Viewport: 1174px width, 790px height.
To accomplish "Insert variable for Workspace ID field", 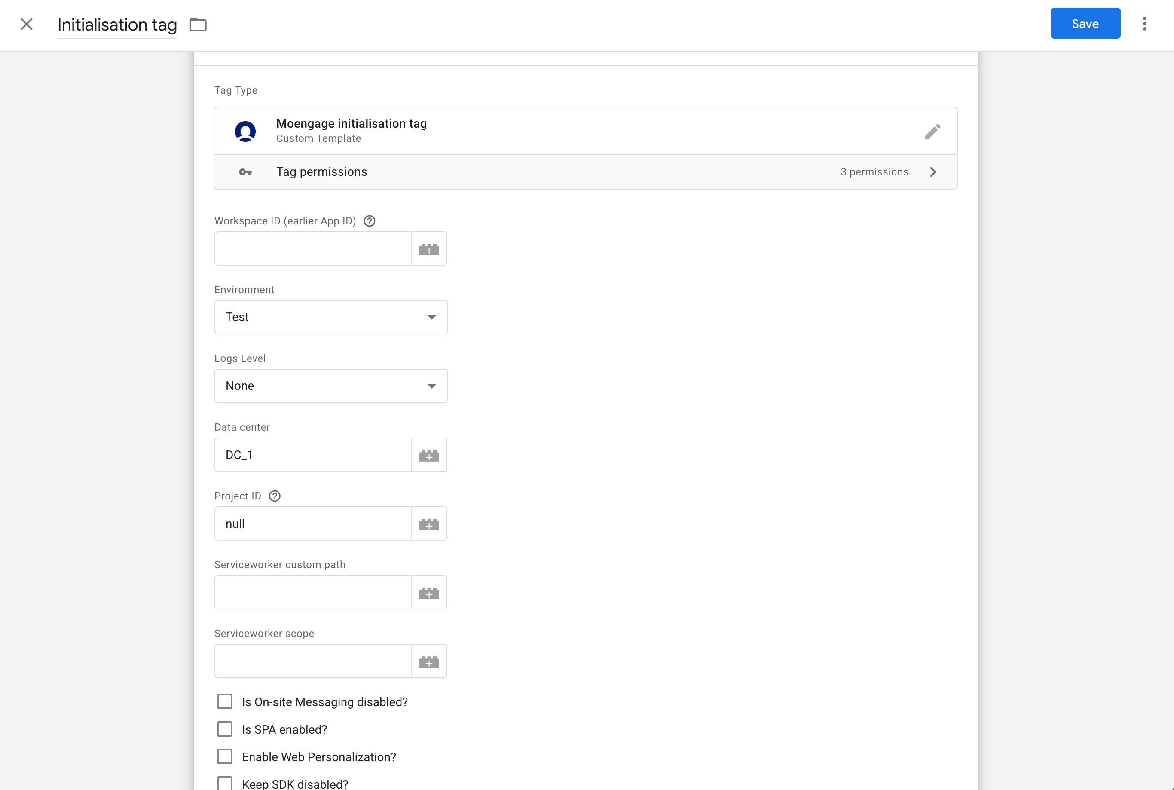I will [x=429, y=249].
